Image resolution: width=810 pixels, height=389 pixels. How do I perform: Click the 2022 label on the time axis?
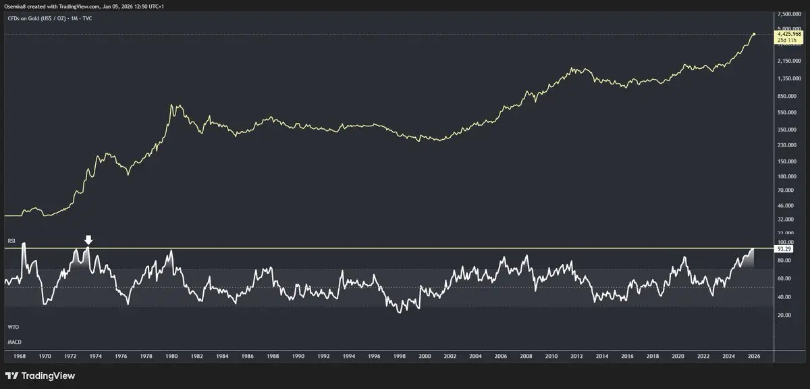703,355
